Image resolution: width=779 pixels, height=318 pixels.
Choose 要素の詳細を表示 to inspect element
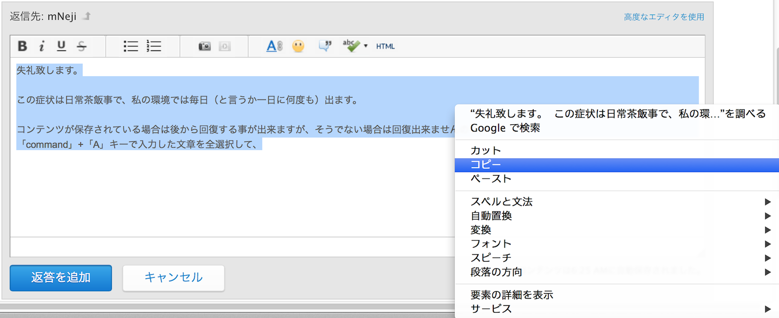click(616, 295)
